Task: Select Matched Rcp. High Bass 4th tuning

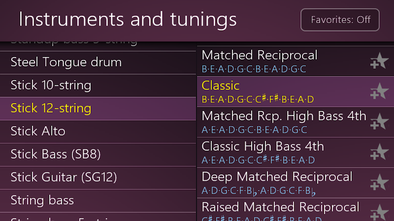Action: (x=283, y=122)
